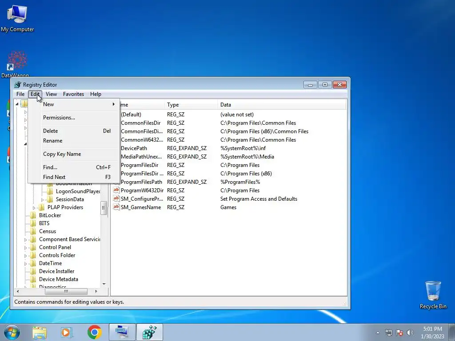Sort values by Data column header
Image resolution: width=455 pixels, height=341 pixels.
(x=281, y=105)
